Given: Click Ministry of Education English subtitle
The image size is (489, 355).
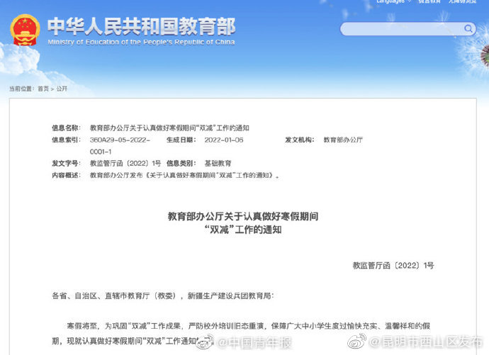Looking at the screenshot, I should (x=141, y=42).
